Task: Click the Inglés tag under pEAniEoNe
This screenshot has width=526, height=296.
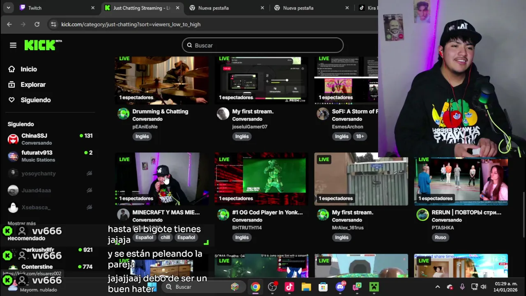Action: tap(142, 136)
